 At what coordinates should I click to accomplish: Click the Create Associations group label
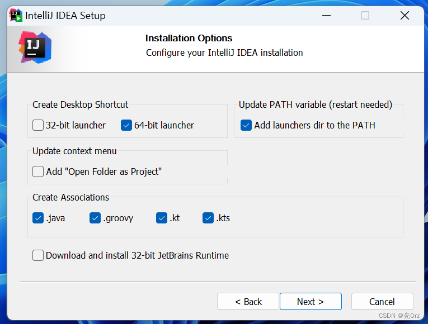[70, 197]
